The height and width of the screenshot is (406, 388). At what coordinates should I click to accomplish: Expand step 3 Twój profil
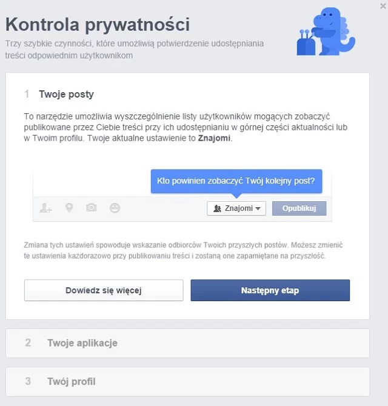(x=187, y=381)
